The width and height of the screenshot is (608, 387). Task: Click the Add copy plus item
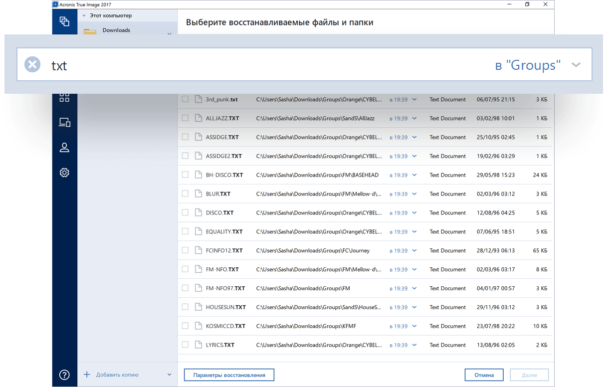[x=111, y=375]
